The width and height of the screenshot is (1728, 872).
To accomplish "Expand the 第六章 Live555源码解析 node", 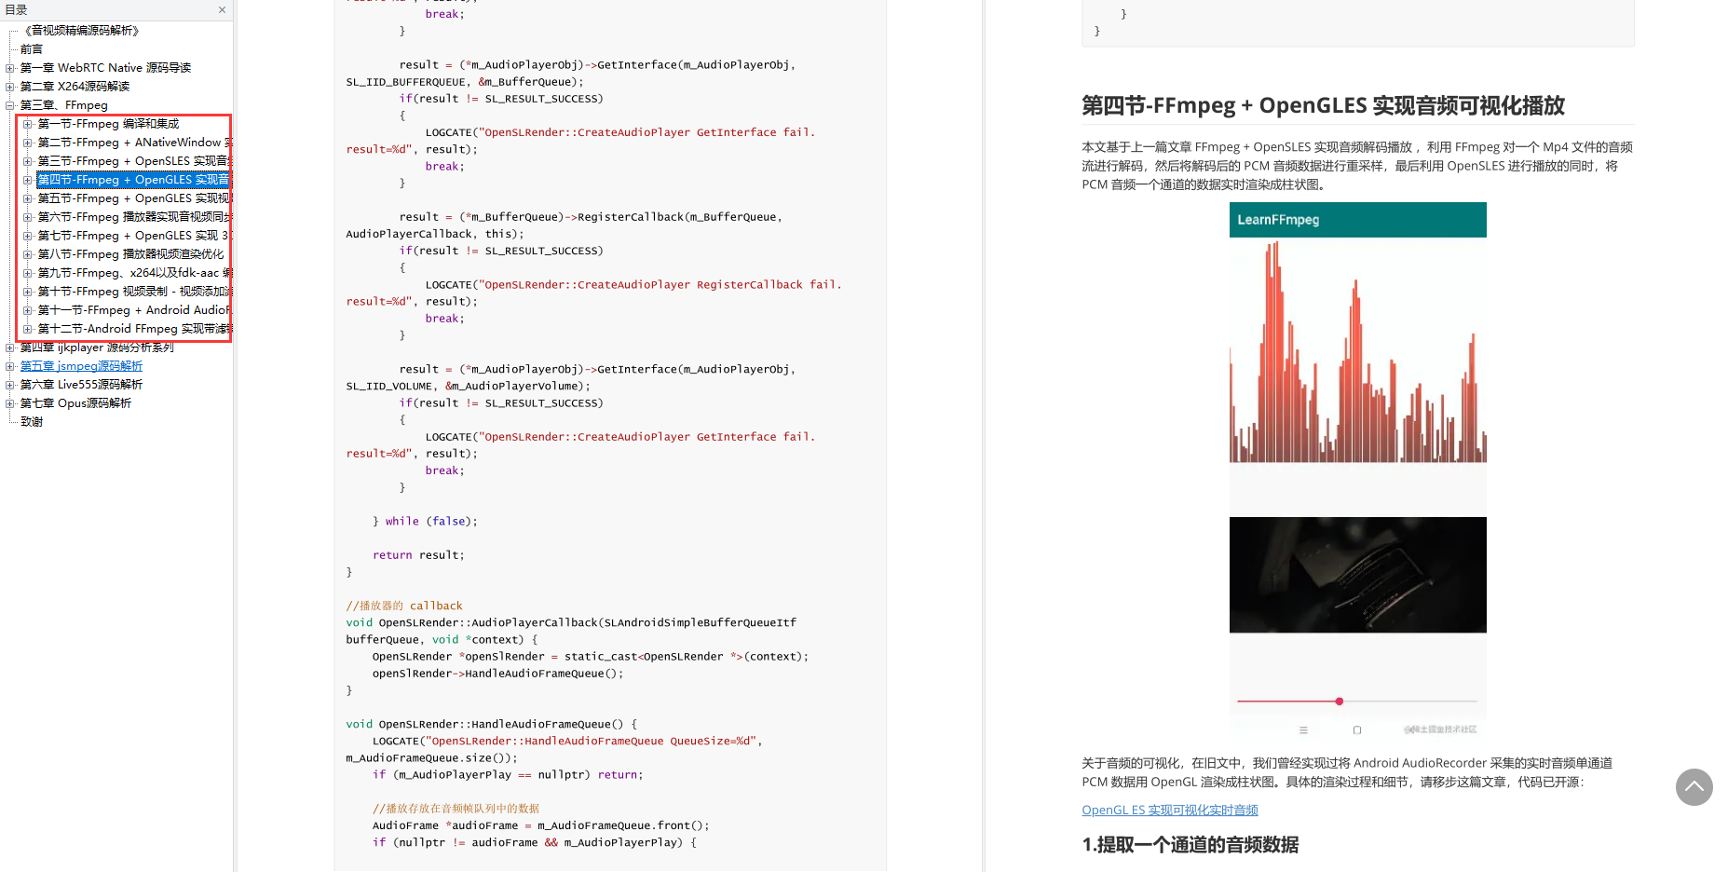I will coord(10,385).
